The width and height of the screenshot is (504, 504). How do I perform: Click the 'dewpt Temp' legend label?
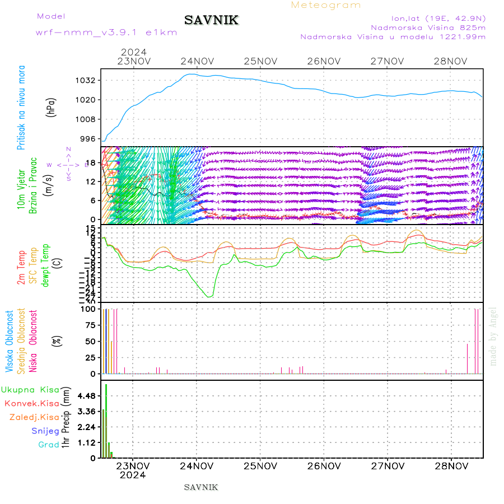pyautogui.click(x=45, y=265)
